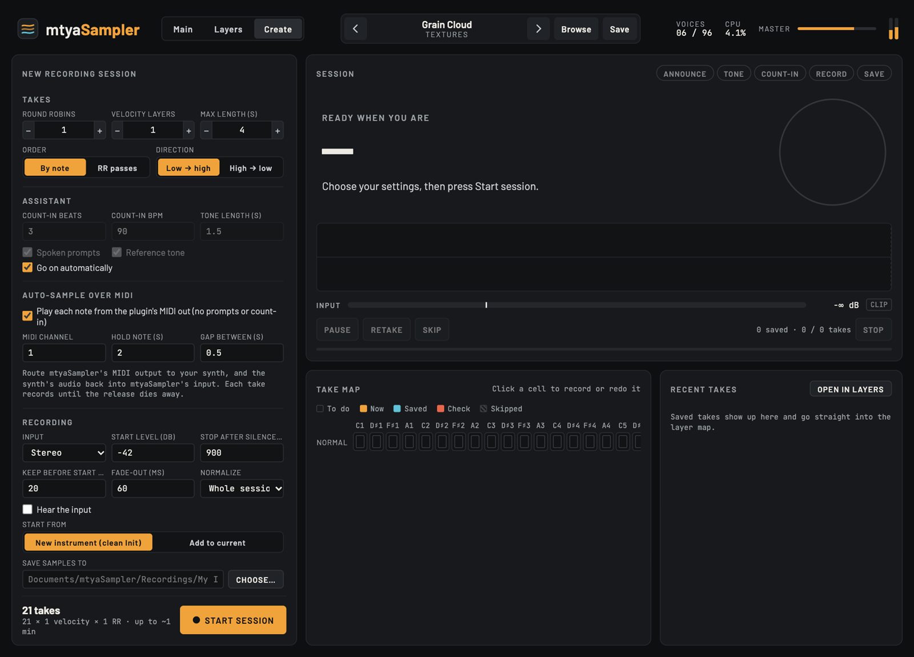Select RR passes order
This screenshot has height=657, width=914.
117,168
